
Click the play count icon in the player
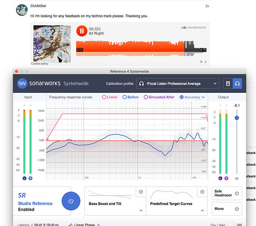coord(202,62)
